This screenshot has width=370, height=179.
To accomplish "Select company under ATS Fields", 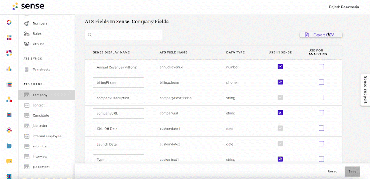I will [47, 95].
